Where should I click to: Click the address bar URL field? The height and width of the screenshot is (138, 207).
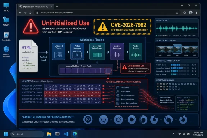click(107, 13)
